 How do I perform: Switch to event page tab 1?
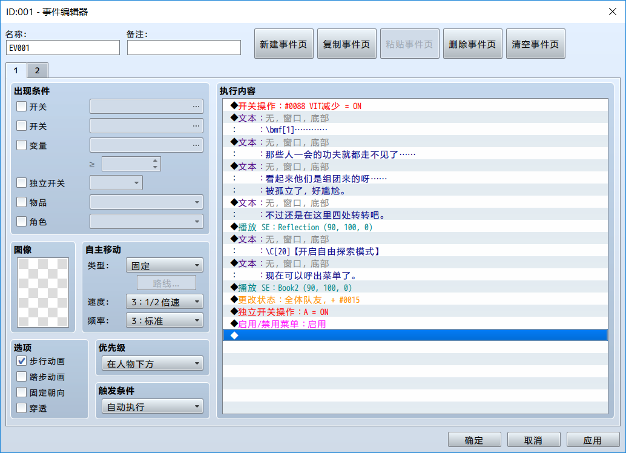[x=16, y=70]
